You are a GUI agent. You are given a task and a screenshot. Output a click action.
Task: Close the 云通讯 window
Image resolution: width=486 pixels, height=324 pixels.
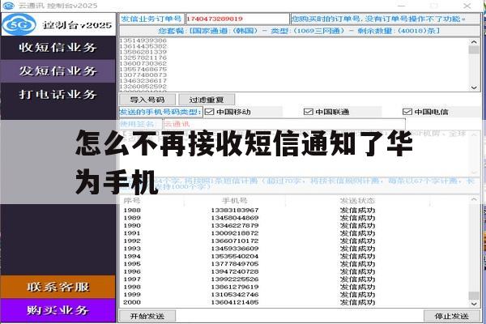pos(467,6)
